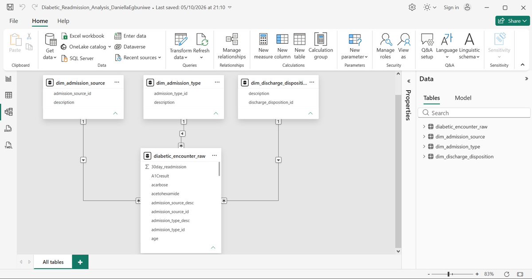Open the New parameter dropdown
Screen dimensions: 532x279
(355, 47)
